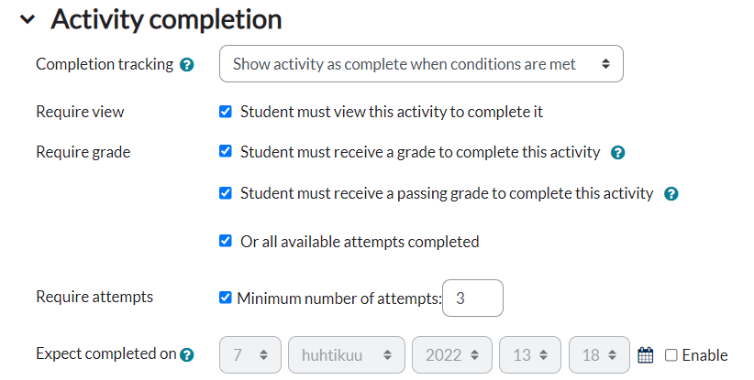Screen dimensions: 754x380
Task: Click help icon next to Completion tracking
Action: click(187, 65)
